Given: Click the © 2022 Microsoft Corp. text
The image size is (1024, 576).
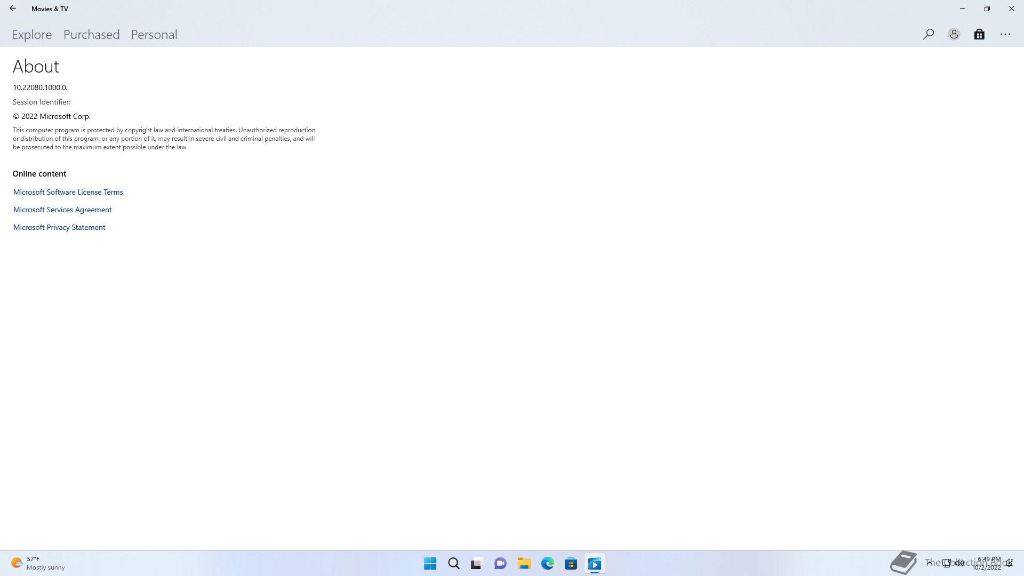Looking at the screenshot, I should (52, 116).
